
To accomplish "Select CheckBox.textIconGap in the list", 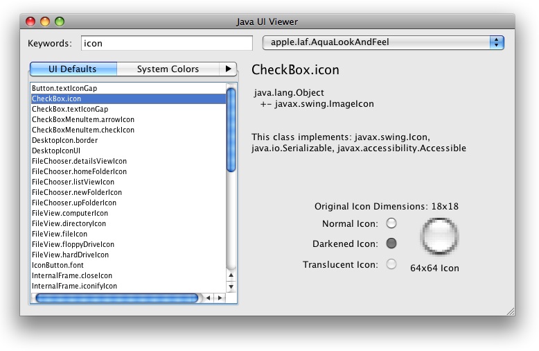I will [x=128, y=109].
